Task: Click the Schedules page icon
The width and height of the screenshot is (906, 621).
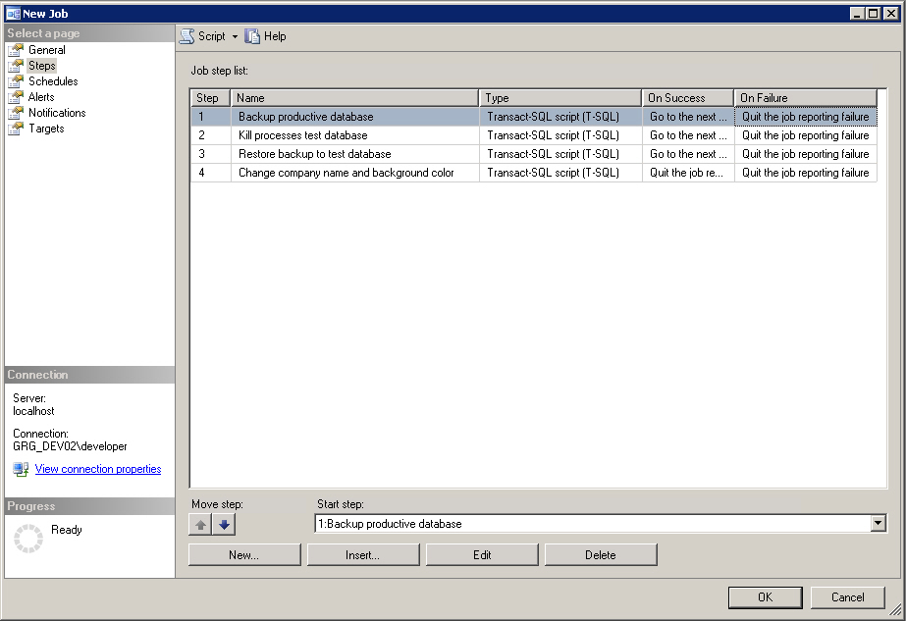Action: pyautogui.click(x=16, y=80)
